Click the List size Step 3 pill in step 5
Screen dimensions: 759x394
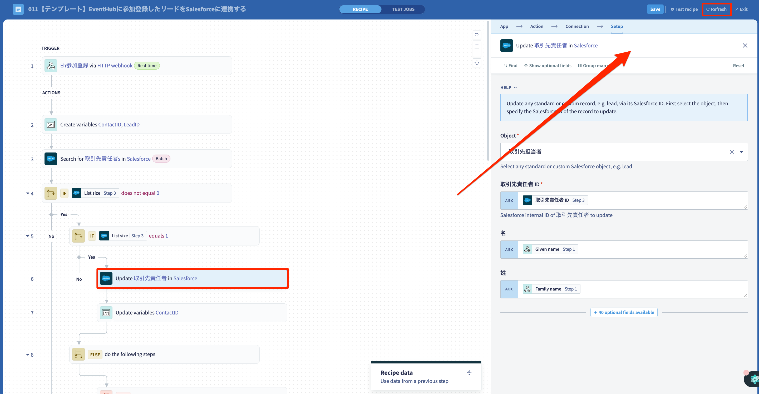[123, 236]
